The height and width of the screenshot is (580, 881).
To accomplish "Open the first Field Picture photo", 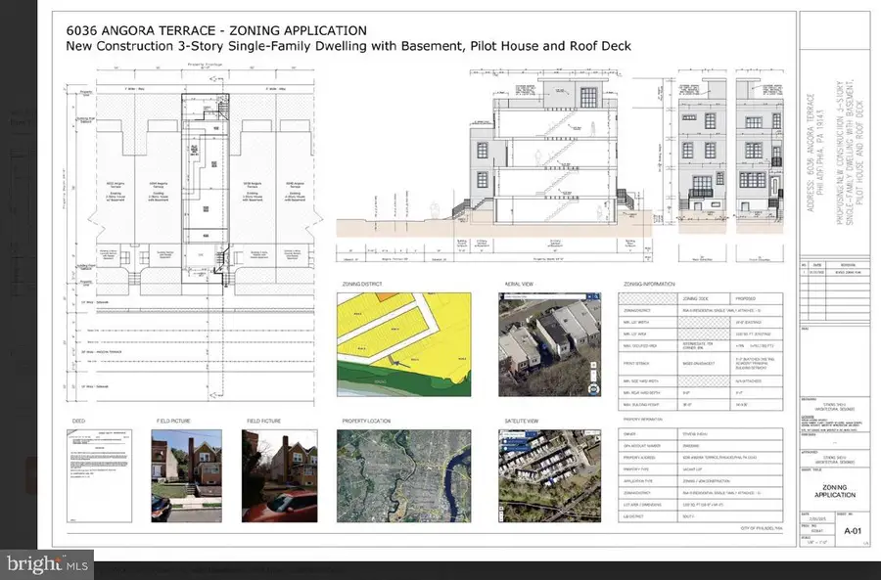I will click(187, 476).
